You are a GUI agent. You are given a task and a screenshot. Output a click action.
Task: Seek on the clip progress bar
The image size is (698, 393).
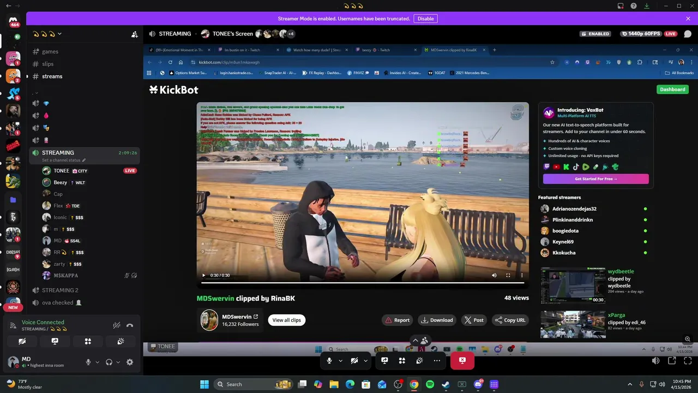click(363, 283)
